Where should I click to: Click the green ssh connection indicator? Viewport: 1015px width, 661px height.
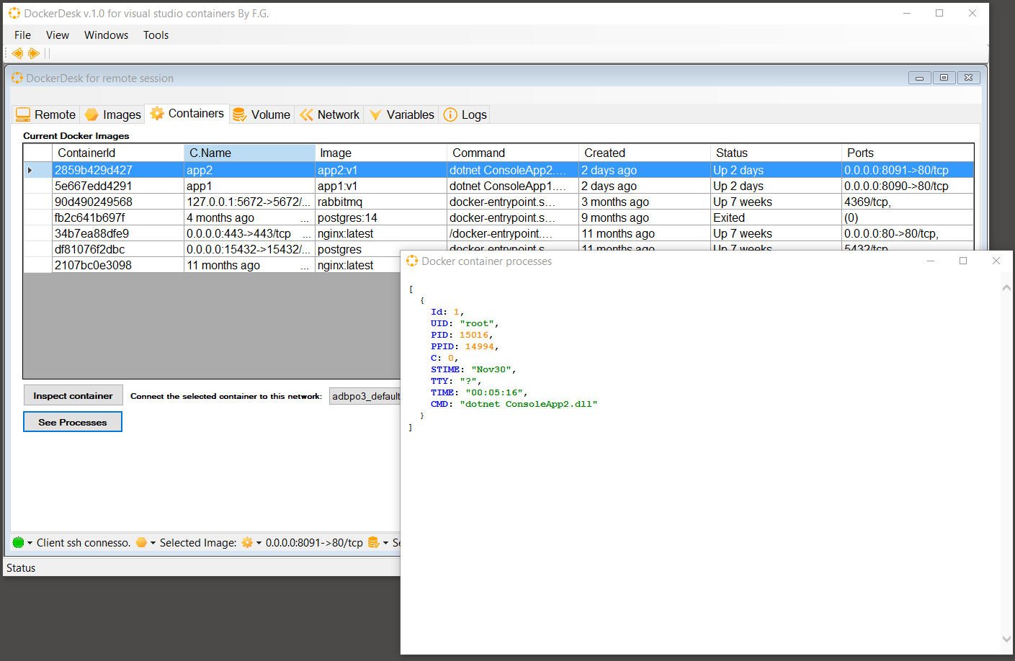pyautogui.click(x=17, y=542)
